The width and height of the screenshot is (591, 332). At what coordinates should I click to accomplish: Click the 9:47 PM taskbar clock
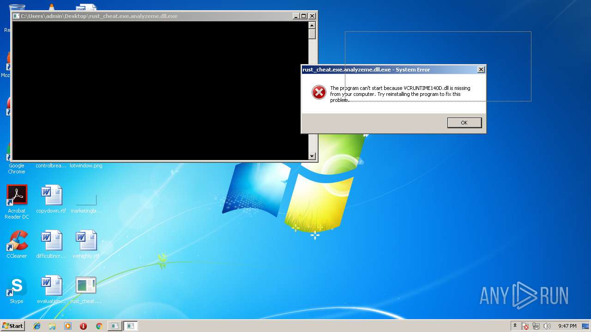567,326
